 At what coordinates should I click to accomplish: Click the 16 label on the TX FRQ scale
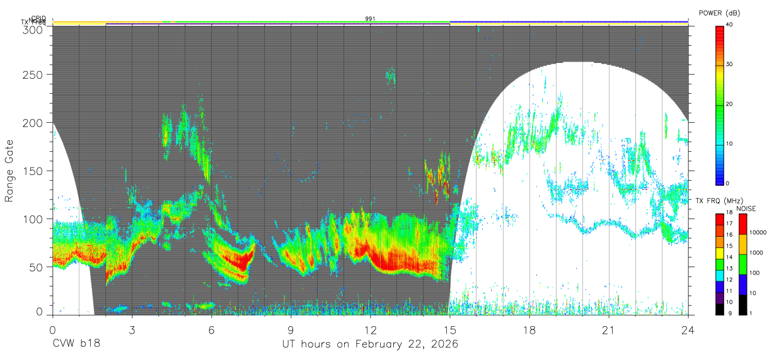pos(729,235)
